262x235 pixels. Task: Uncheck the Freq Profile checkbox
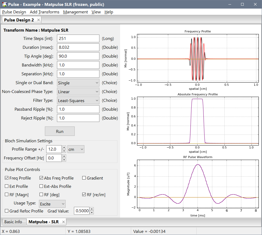pos(7,178)
